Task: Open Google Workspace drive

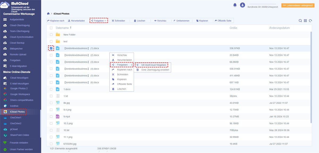Action: pyautogui.click(x=20, y=94)
